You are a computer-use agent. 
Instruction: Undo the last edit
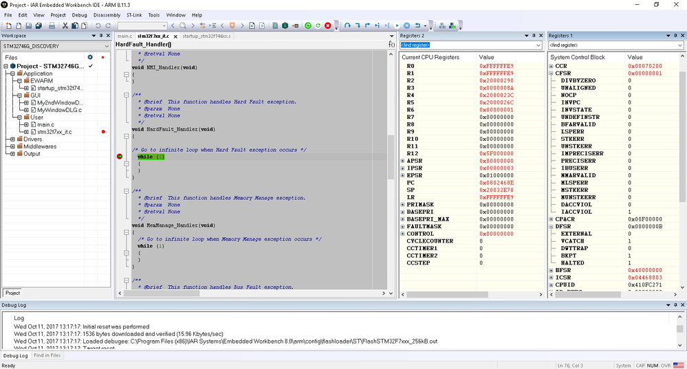point(98,26)
